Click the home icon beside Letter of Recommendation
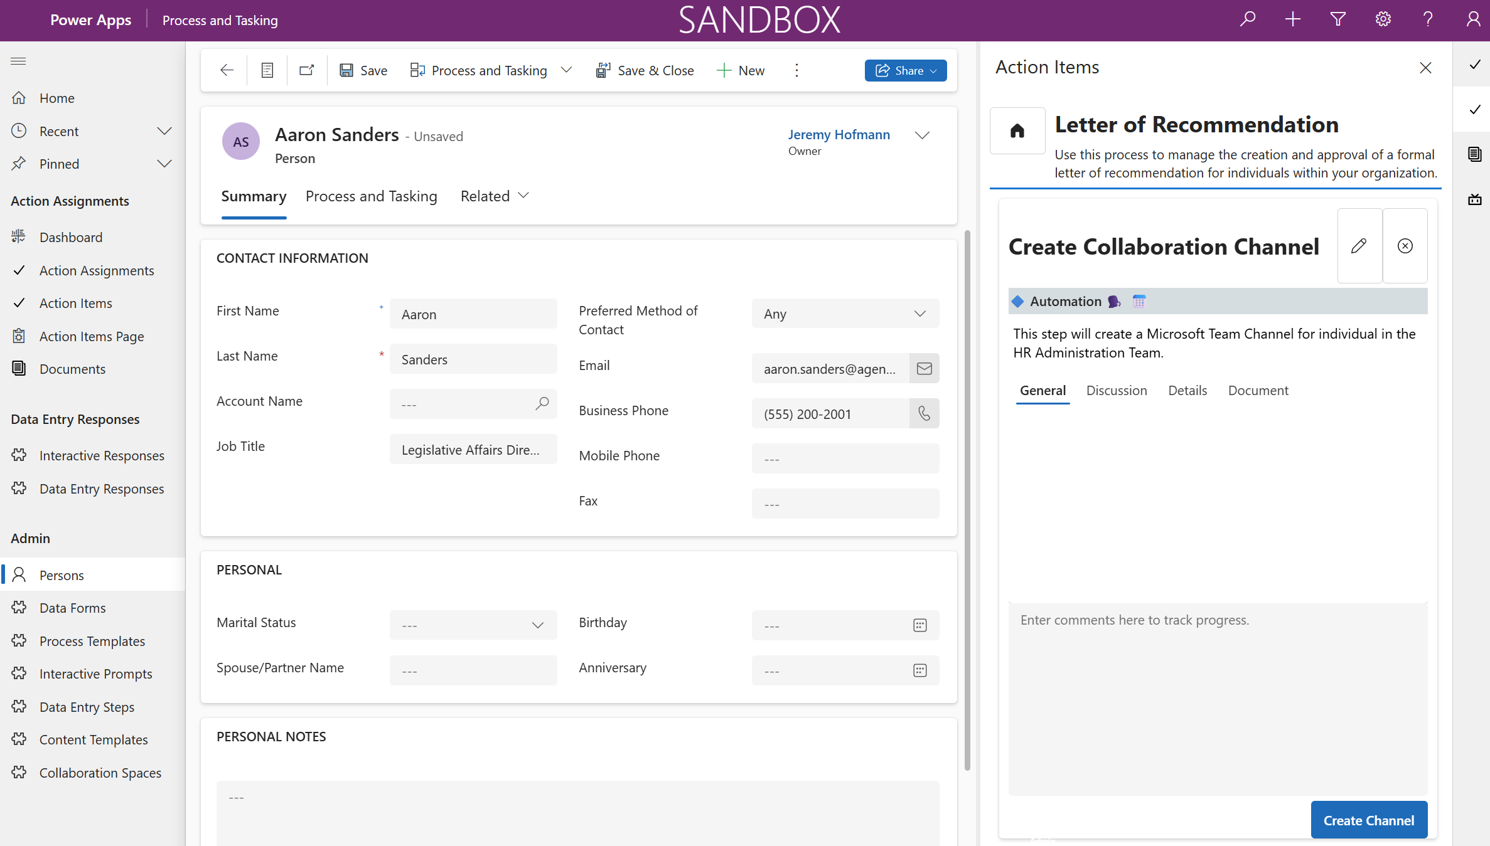Image resolution: width=1490 pixels, height=846 pixels. pos(1017,130)
